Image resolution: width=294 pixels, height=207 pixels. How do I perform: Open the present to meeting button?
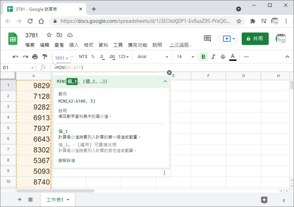pos(228,39)
